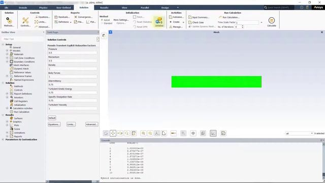The height and width of the screenshot is (183, 325).
Task: Click the No. of Iterations stepper arrows
Action: pos(242,27)
